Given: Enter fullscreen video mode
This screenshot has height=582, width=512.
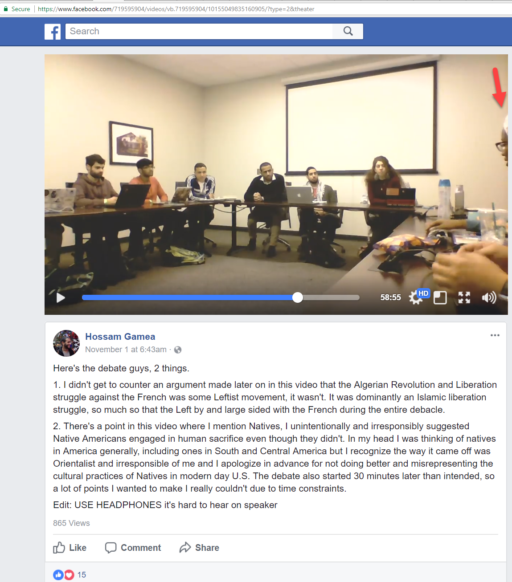Looking at the screenshot, I should point(464,297).
